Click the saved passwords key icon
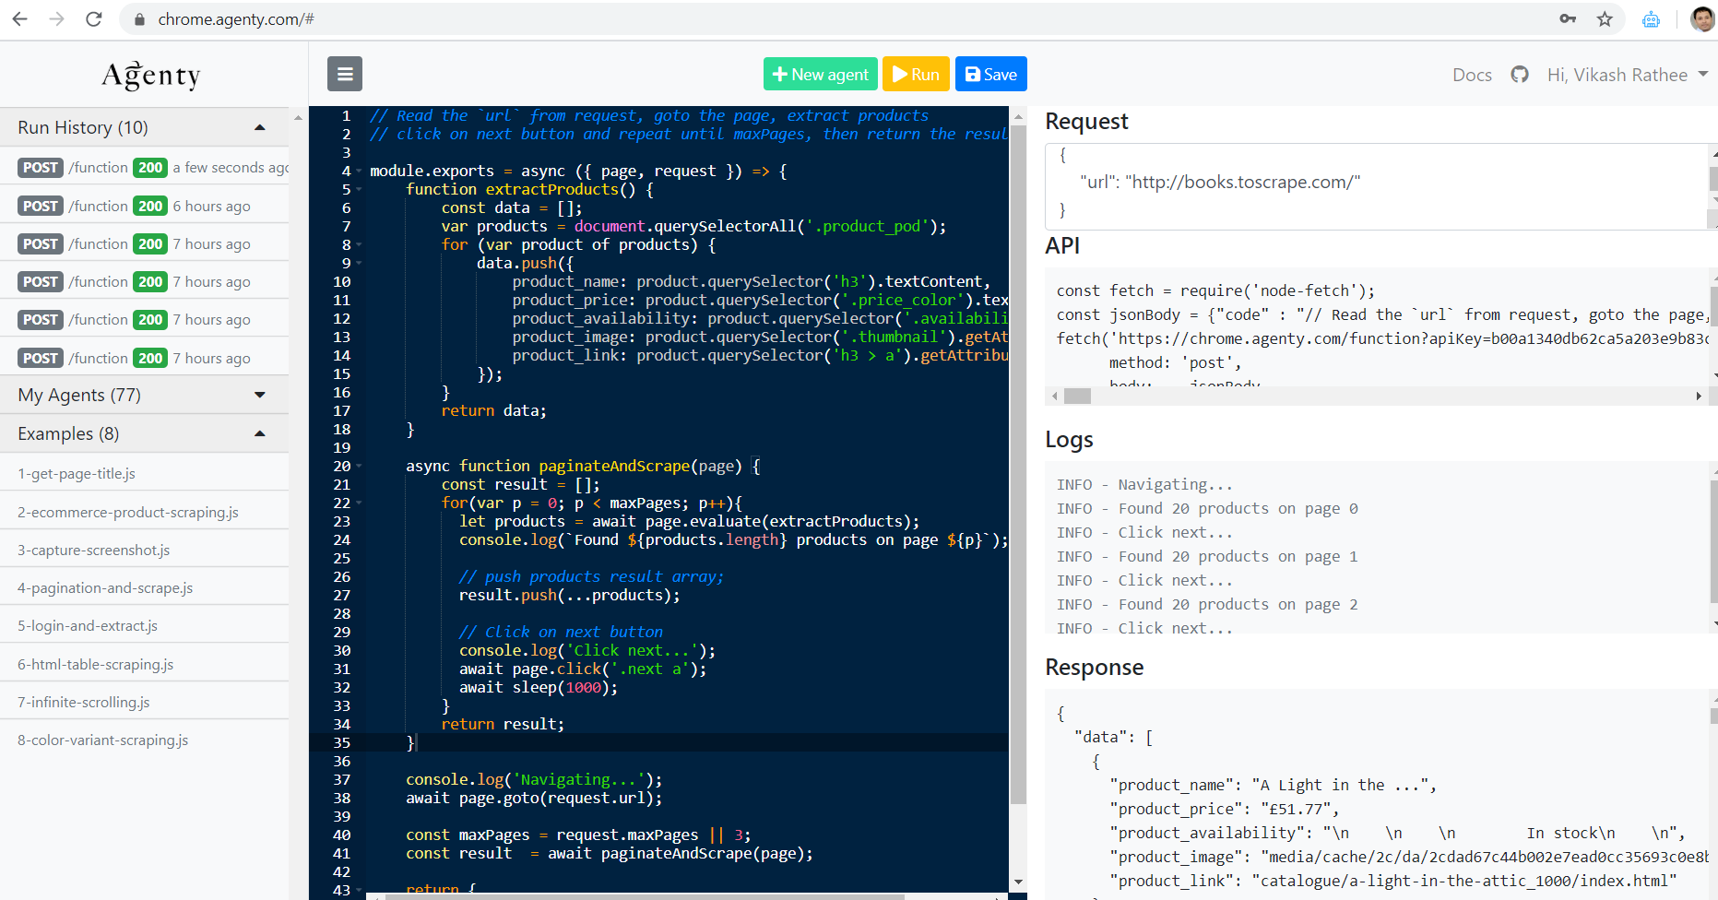1718x900 pixels. pos(1568,18)
